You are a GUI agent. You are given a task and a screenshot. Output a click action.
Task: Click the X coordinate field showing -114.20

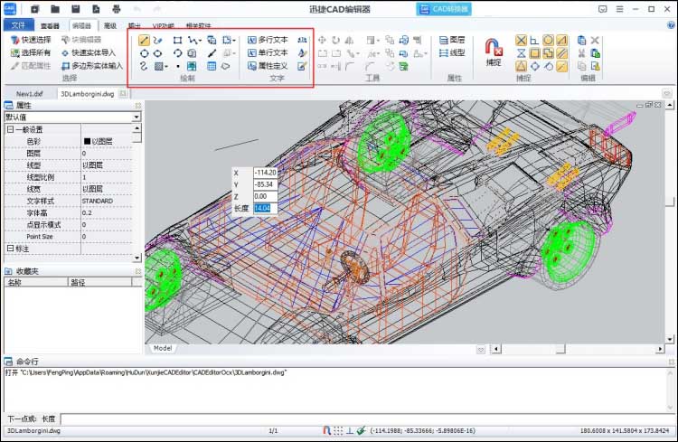tap(265, 172)
